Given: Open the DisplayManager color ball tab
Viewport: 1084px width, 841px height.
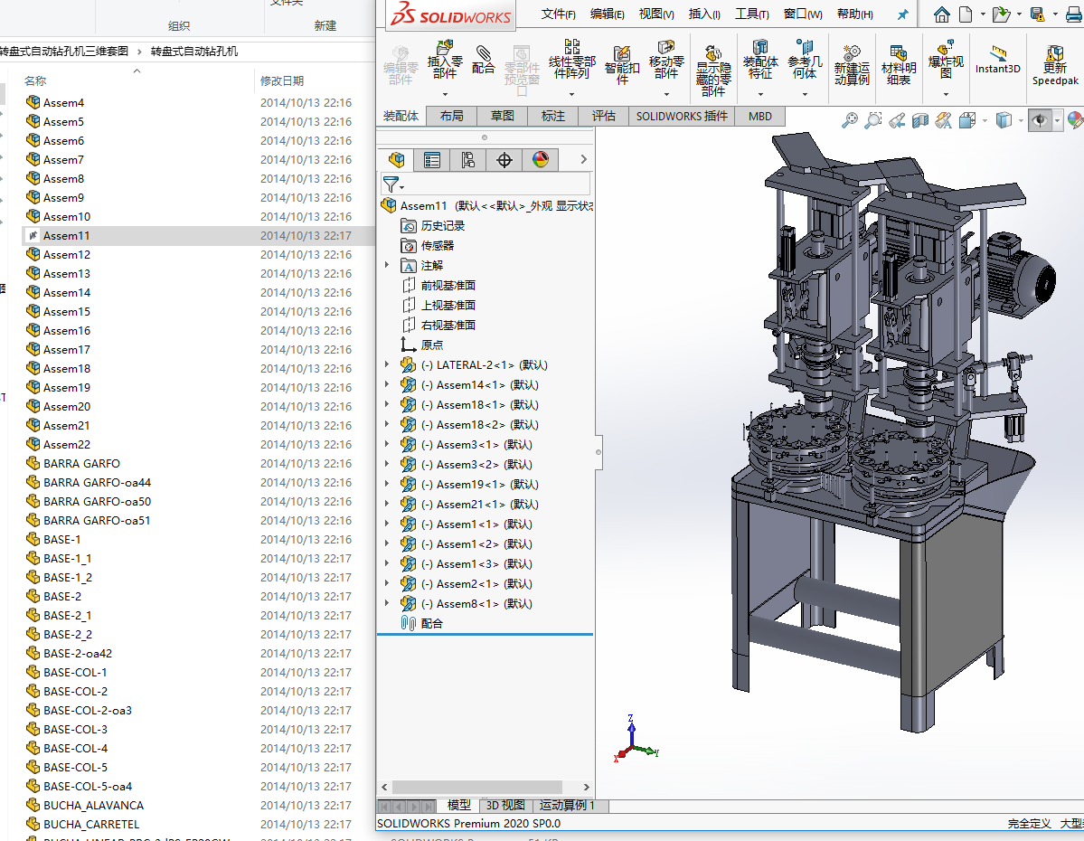Looking at the screenshot, I should [541, 161].
